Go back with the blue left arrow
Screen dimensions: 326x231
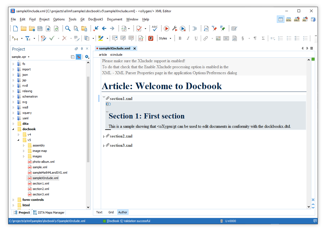click(x=104, y=29)
